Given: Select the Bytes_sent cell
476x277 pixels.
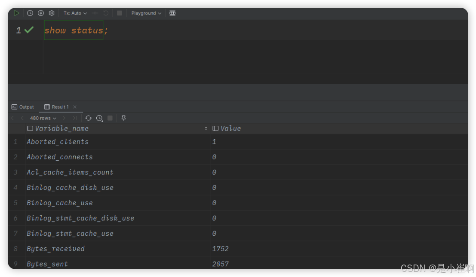Looking at the screenshot, I should [118, 264].
